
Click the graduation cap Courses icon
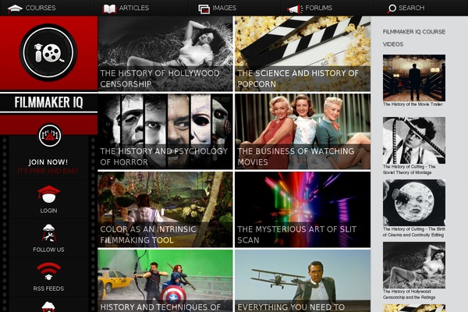[15, 9]
